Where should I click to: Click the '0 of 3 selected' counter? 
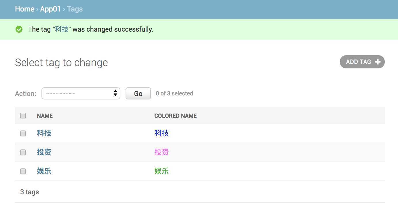[x=175, y=93]
